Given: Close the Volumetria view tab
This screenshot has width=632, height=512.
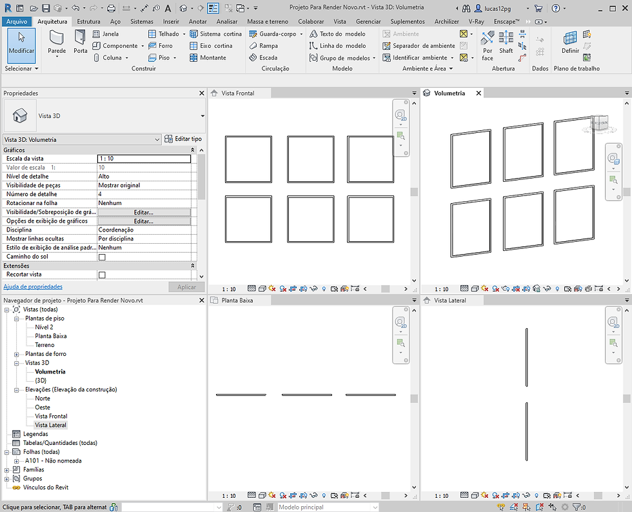Looking at the screenshot, I should [x=479, y=93].
